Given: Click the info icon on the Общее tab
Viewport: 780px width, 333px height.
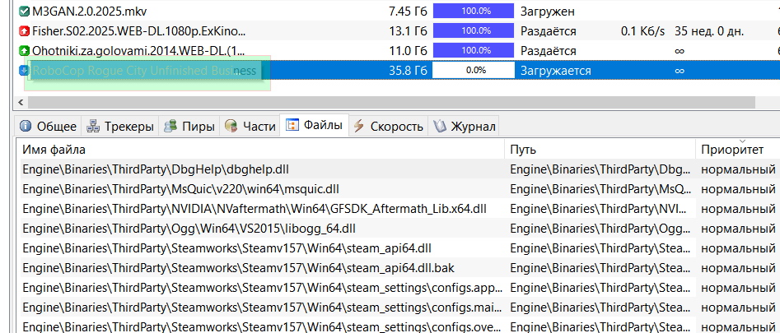Looking at the screenshot, I should coord(26,127).
